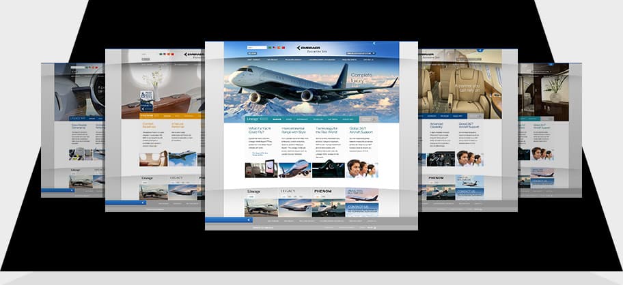
Task: Click the tablet cabin thumbnail on center page
Action: (x=261, y=168)
